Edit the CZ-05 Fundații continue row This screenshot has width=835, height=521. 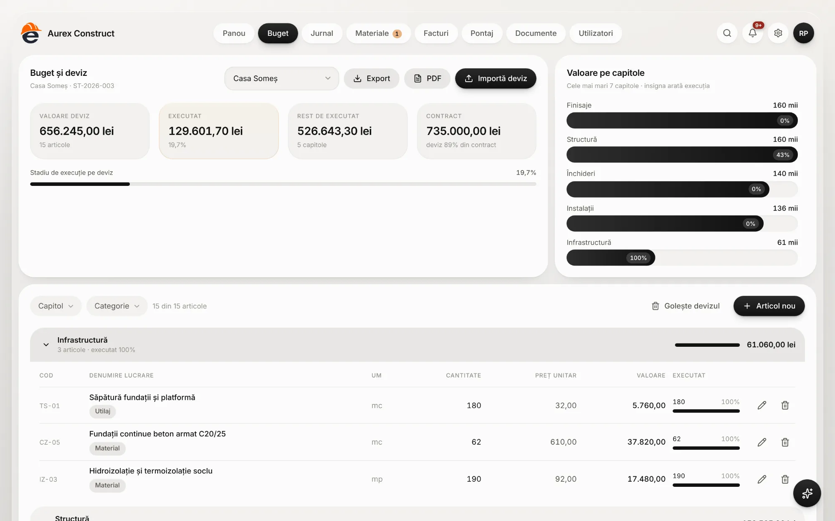[x=762, y=442]
